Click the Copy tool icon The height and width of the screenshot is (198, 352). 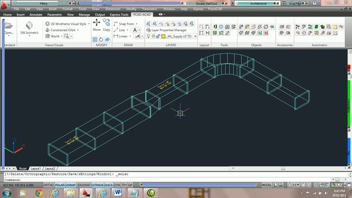(x=106, y=23)
